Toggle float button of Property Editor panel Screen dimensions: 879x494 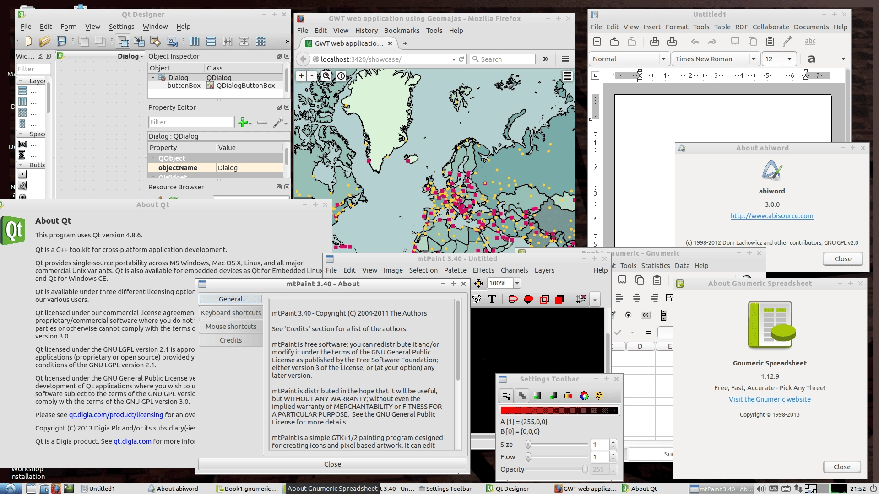279,107
